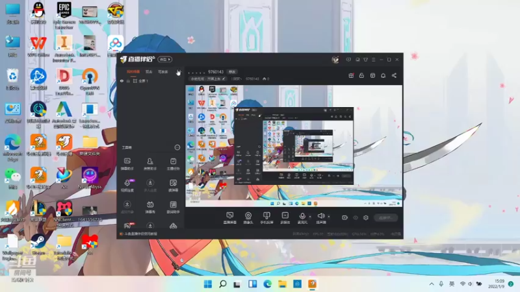Click the picture-frame tool in toolbox second row
520x292 pixels.
tap(173, 186)
